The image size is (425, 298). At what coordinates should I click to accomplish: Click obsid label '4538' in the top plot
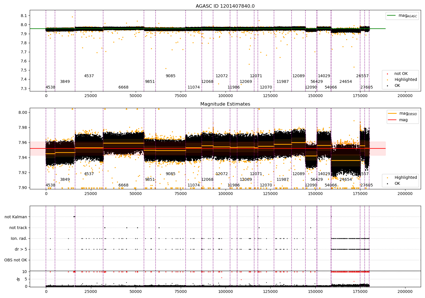click(50, 87)
